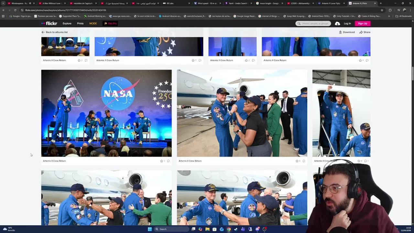Click comment icon under handshake photo
The width and height of the screenshot is (414, 233).
coord(304,161)
